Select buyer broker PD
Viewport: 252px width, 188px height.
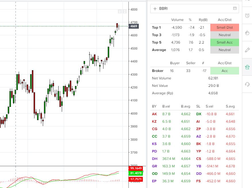coord(154,151)
